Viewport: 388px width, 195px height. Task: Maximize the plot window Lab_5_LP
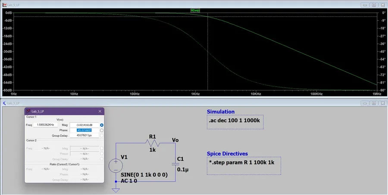(x=374, y=5)
